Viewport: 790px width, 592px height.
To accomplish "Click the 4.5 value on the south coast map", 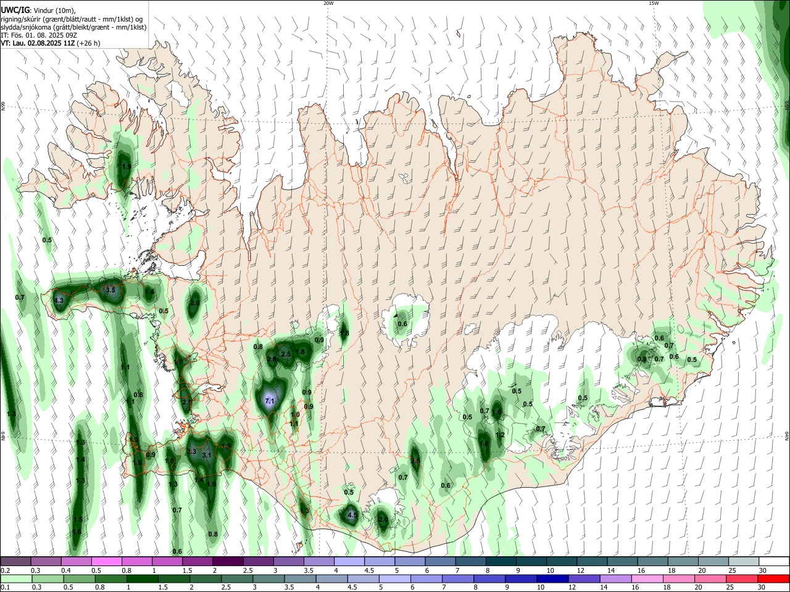I will [x=352, y=515].
